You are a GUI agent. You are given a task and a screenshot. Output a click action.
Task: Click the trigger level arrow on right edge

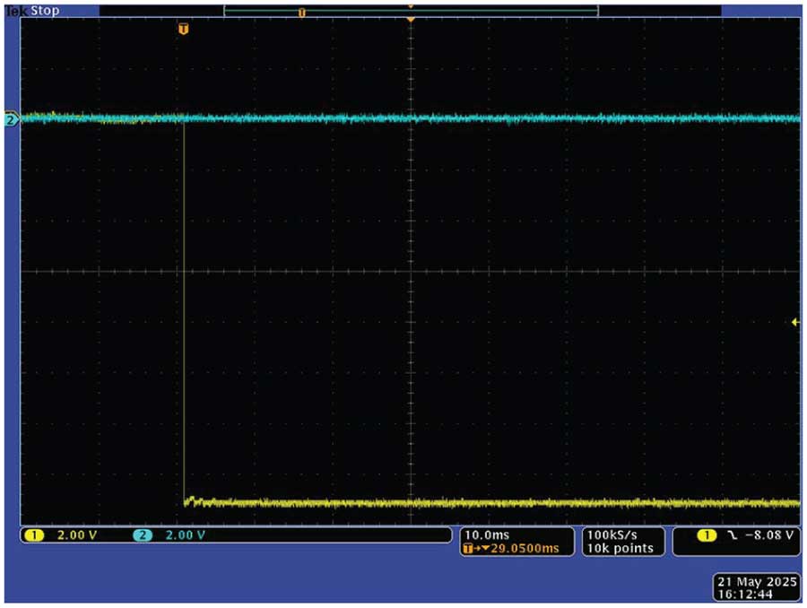[794, 322]
